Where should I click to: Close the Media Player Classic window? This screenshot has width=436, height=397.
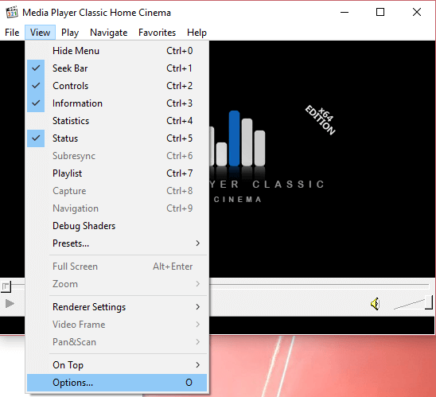tap(417, 12)
